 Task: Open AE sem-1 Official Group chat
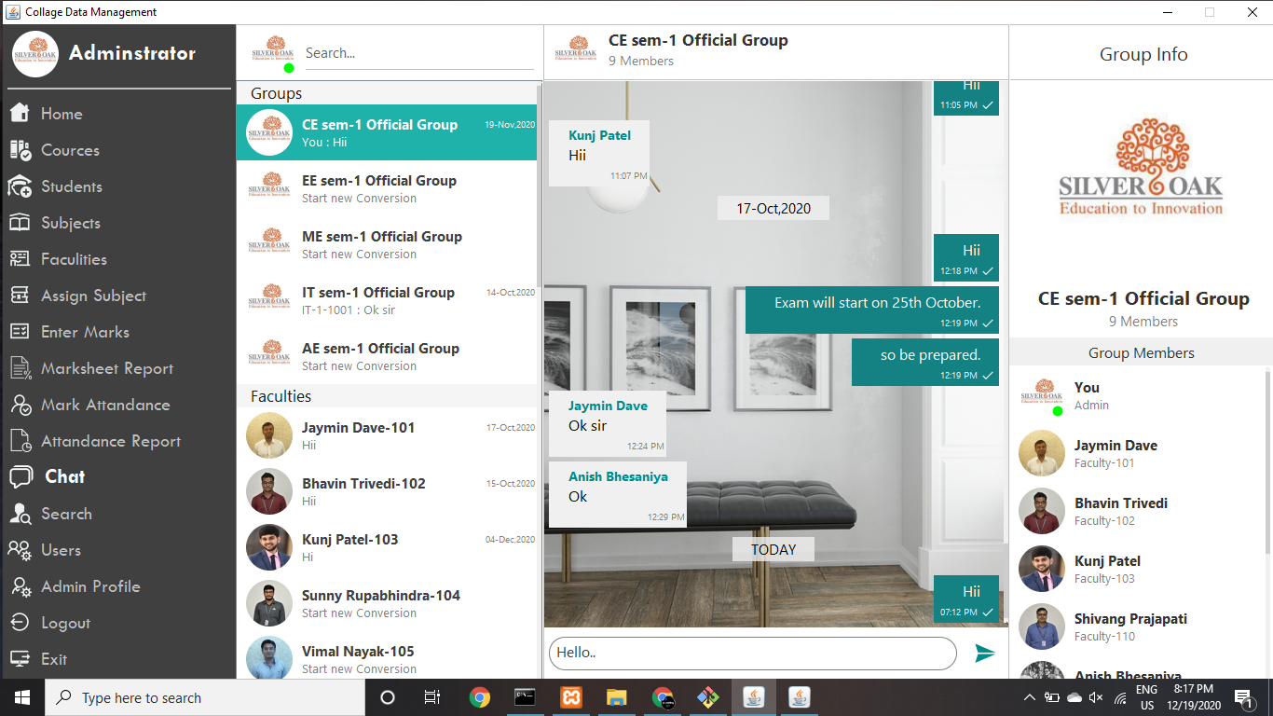pos(387,356)
